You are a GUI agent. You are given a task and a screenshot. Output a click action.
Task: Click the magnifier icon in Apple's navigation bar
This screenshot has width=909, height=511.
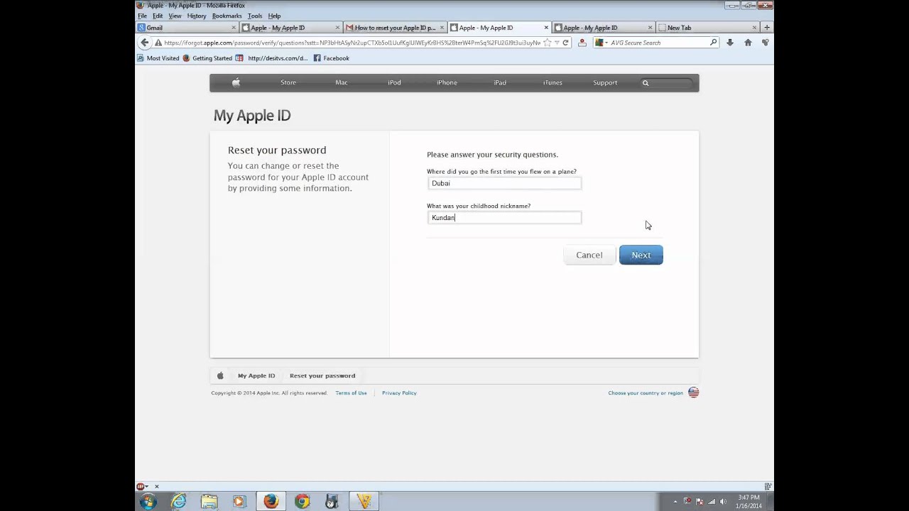tap(646, 83)
